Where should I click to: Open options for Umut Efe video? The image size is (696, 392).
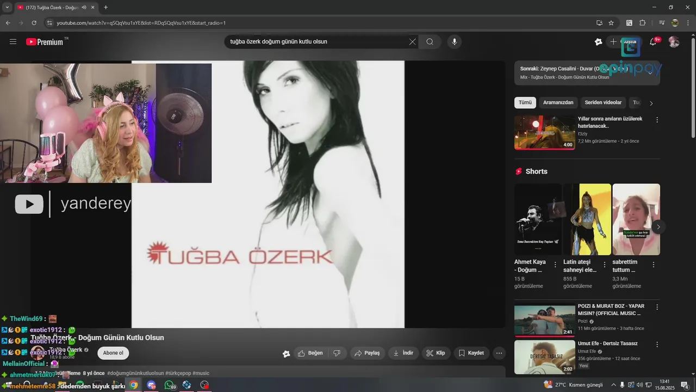point(657,345)
